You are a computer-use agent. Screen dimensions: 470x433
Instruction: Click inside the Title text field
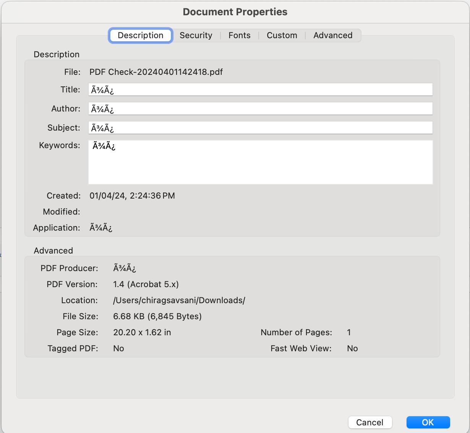click(260, 90)
